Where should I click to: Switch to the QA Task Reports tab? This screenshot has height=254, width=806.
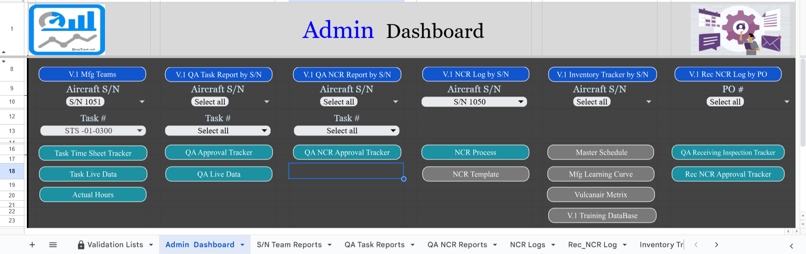click(x=374, y=245)
